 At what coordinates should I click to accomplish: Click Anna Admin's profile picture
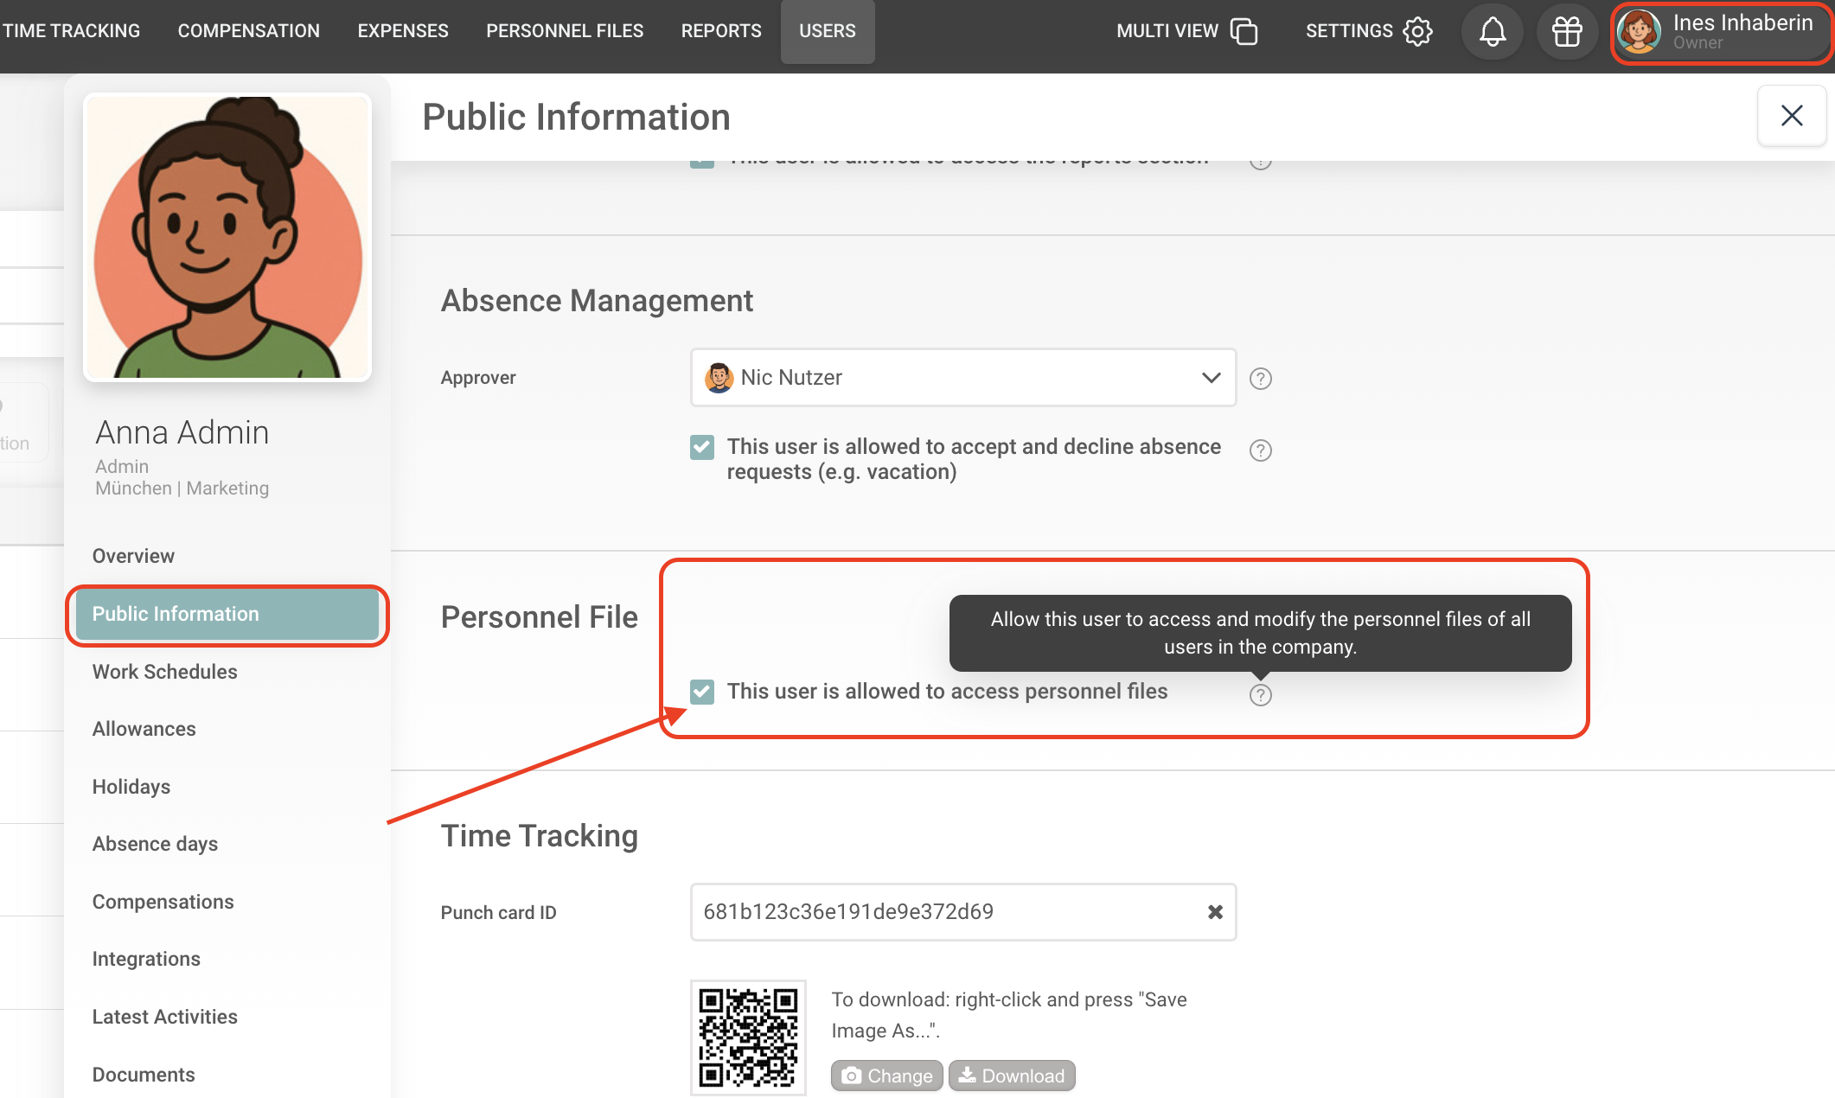click(227, 237)
